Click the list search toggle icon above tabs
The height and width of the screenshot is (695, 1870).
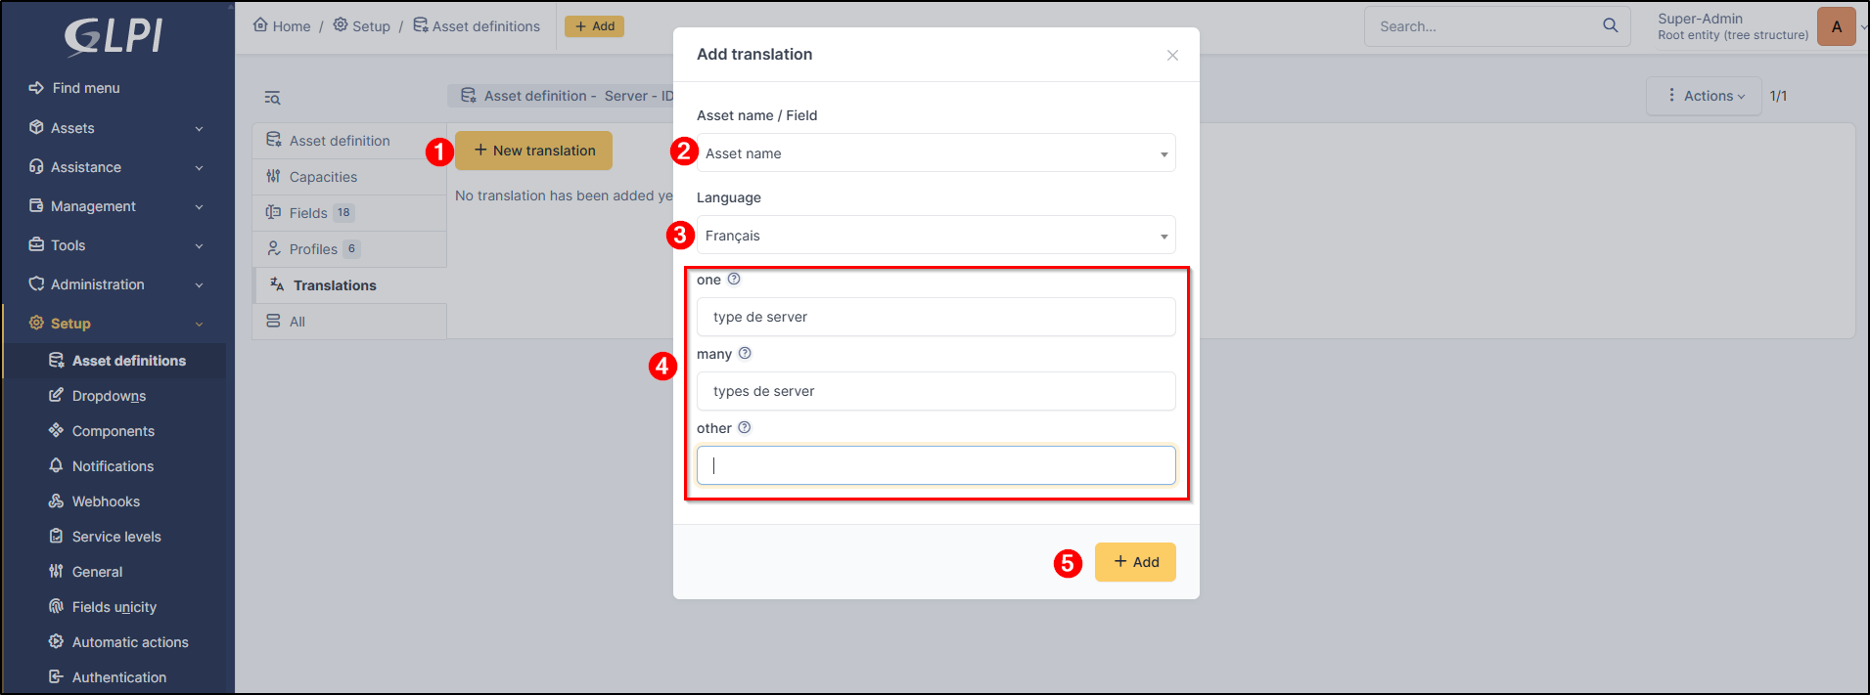pos(272,98)
